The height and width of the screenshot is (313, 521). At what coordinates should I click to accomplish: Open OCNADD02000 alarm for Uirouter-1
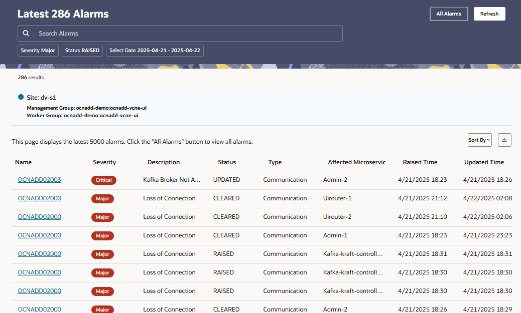pos(40,198)
